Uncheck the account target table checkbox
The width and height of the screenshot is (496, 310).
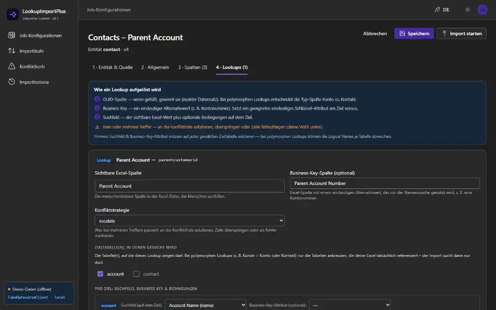100,274
